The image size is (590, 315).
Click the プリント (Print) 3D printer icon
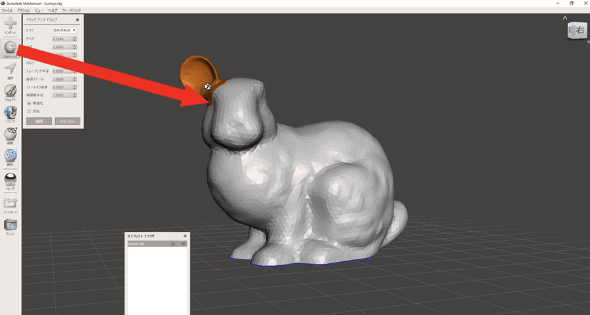[x=10, y=225]
